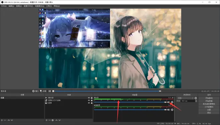The height and width of the screenshot is (125, 220).
Task: Open gear settings for media source audio
Action: point(172,102)
